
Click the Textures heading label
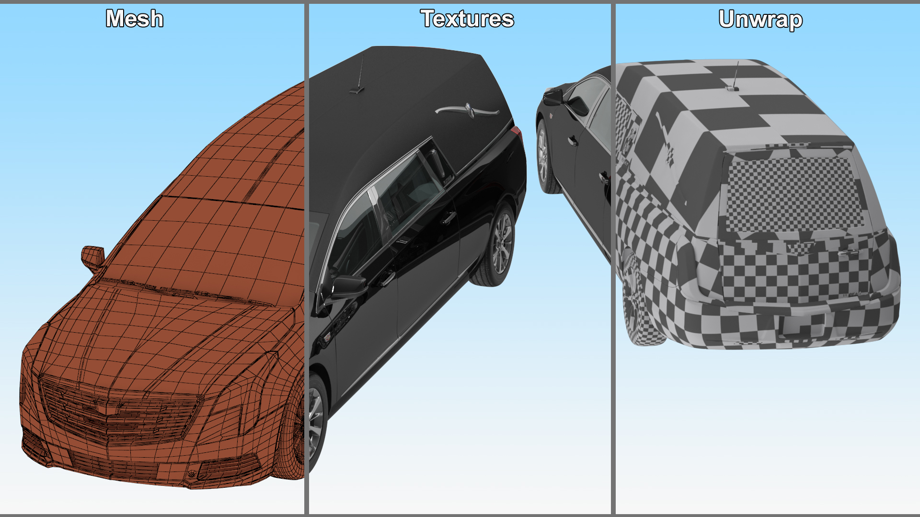coord(467,19)
